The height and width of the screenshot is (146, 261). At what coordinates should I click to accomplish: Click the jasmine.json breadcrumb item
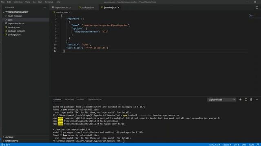[62, 12]
